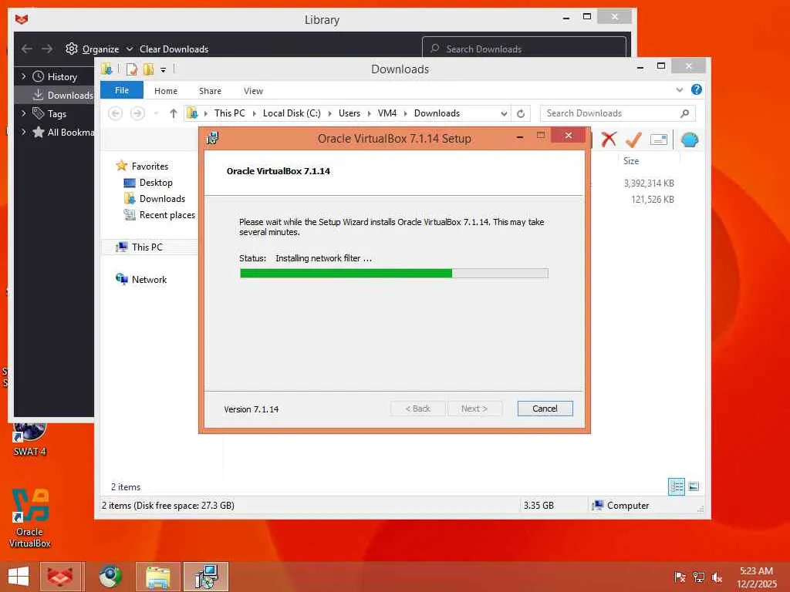Open the View ribbon tab
This screenshot has height=592, width=790.
click(x=253, y=91)
